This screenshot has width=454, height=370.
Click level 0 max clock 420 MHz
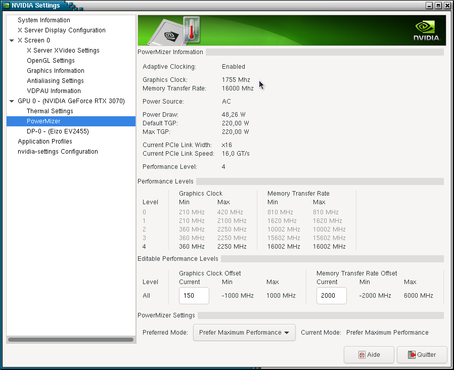point(230,212)
